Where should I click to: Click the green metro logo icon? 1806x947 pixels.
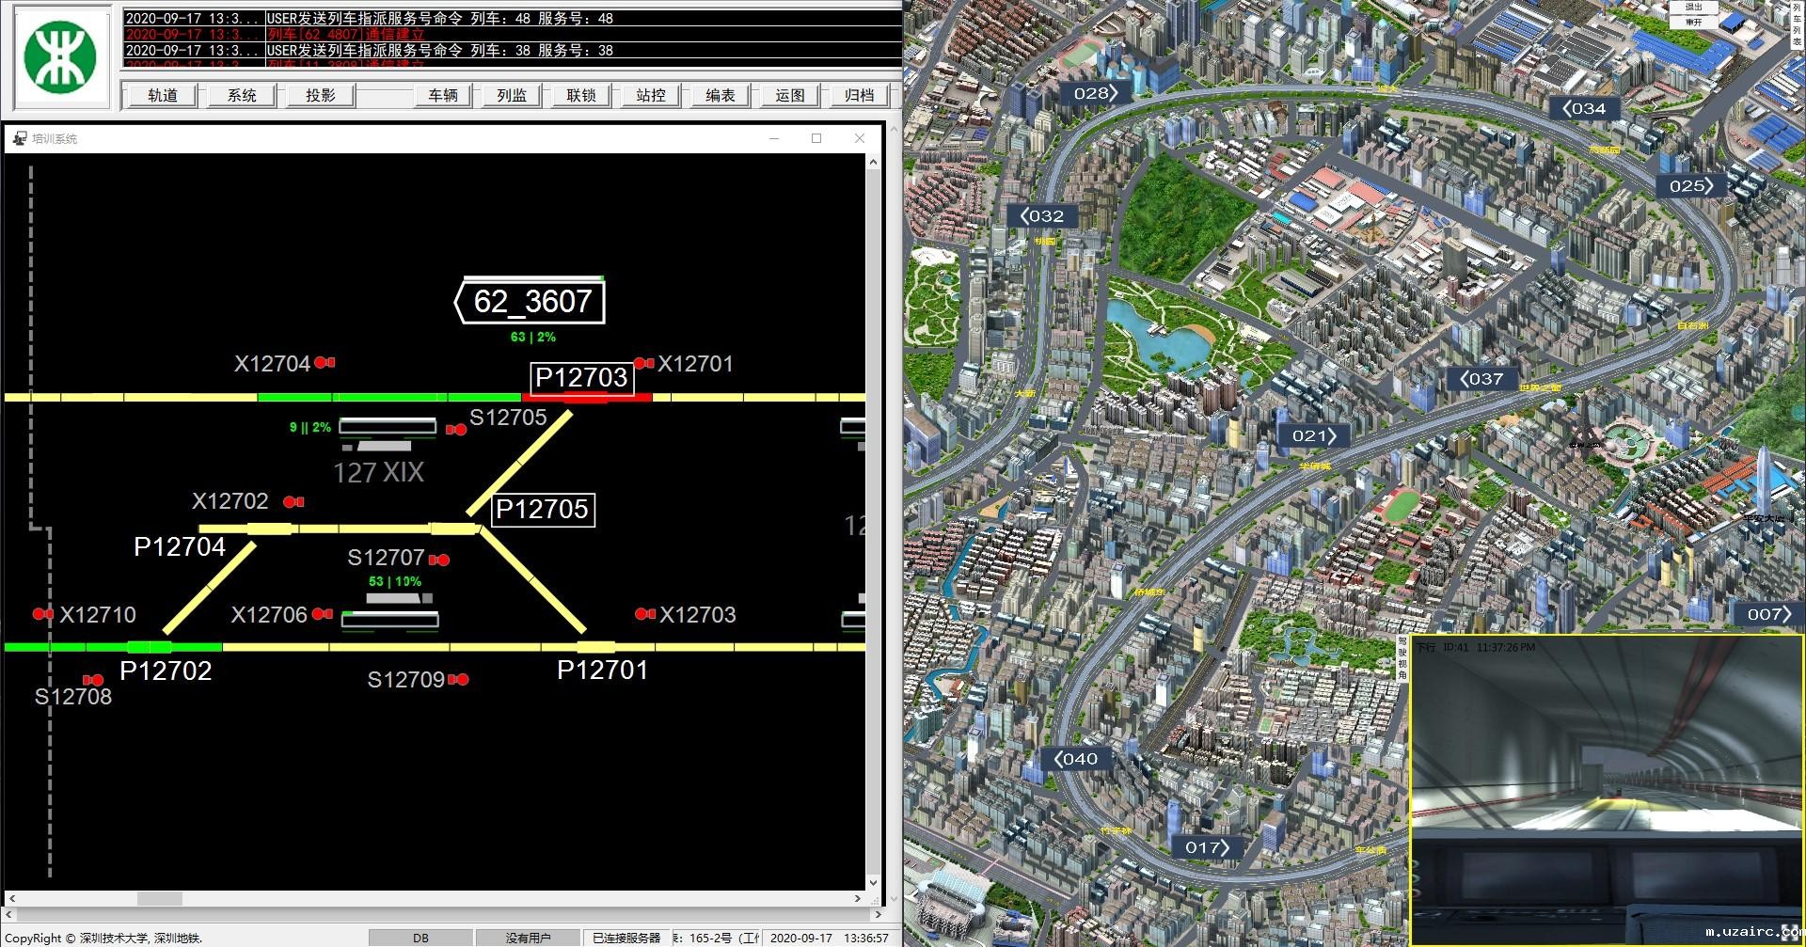click(60, 57)
